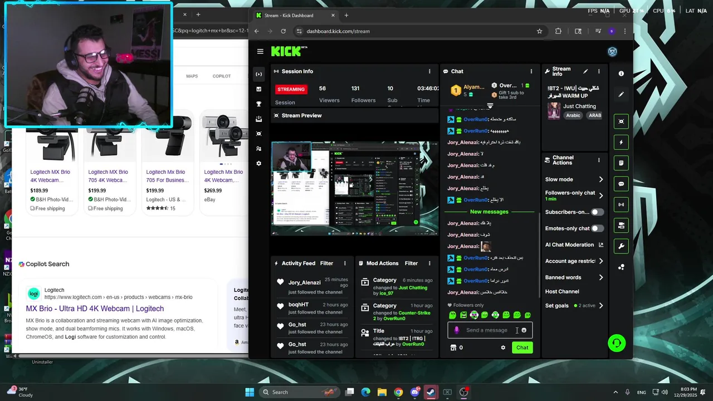
Task: Click the green Chat send button
Action: 522,348
